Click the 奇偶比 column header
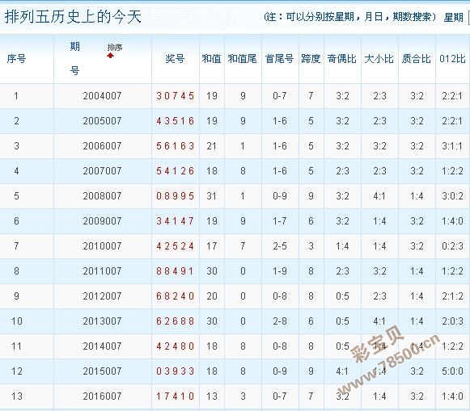Viewport: 470px width, 411px height. [x=342, y=59]
